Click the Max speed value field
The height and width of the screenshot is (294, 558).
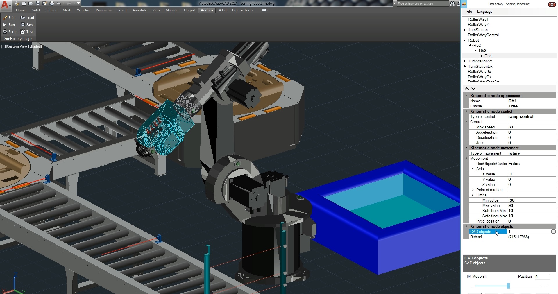tap(531, 127)
